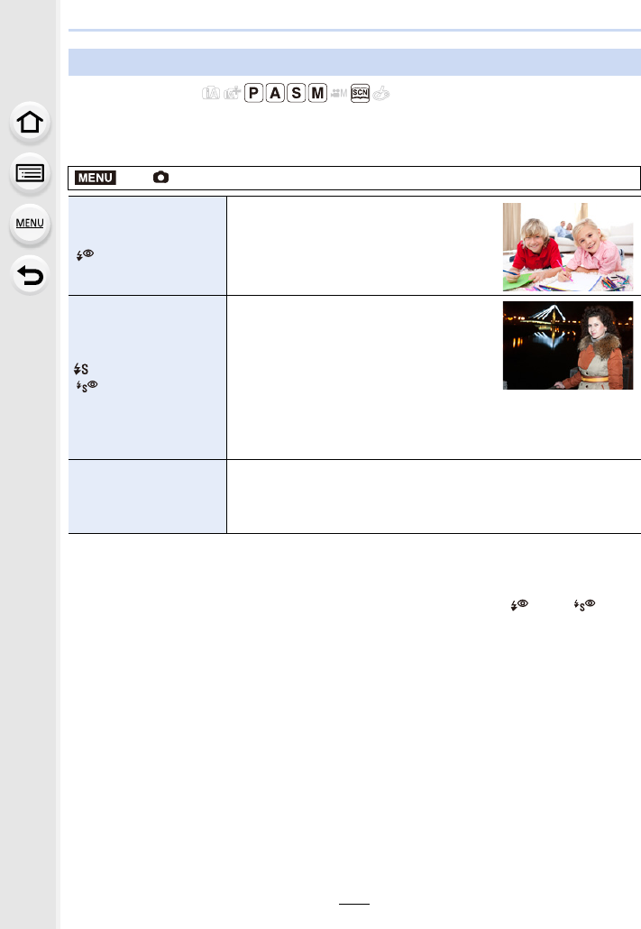Click the intelligent auto plus mode icon
Viewport: 641px width, 929px height.
click(x=233, y=93)
